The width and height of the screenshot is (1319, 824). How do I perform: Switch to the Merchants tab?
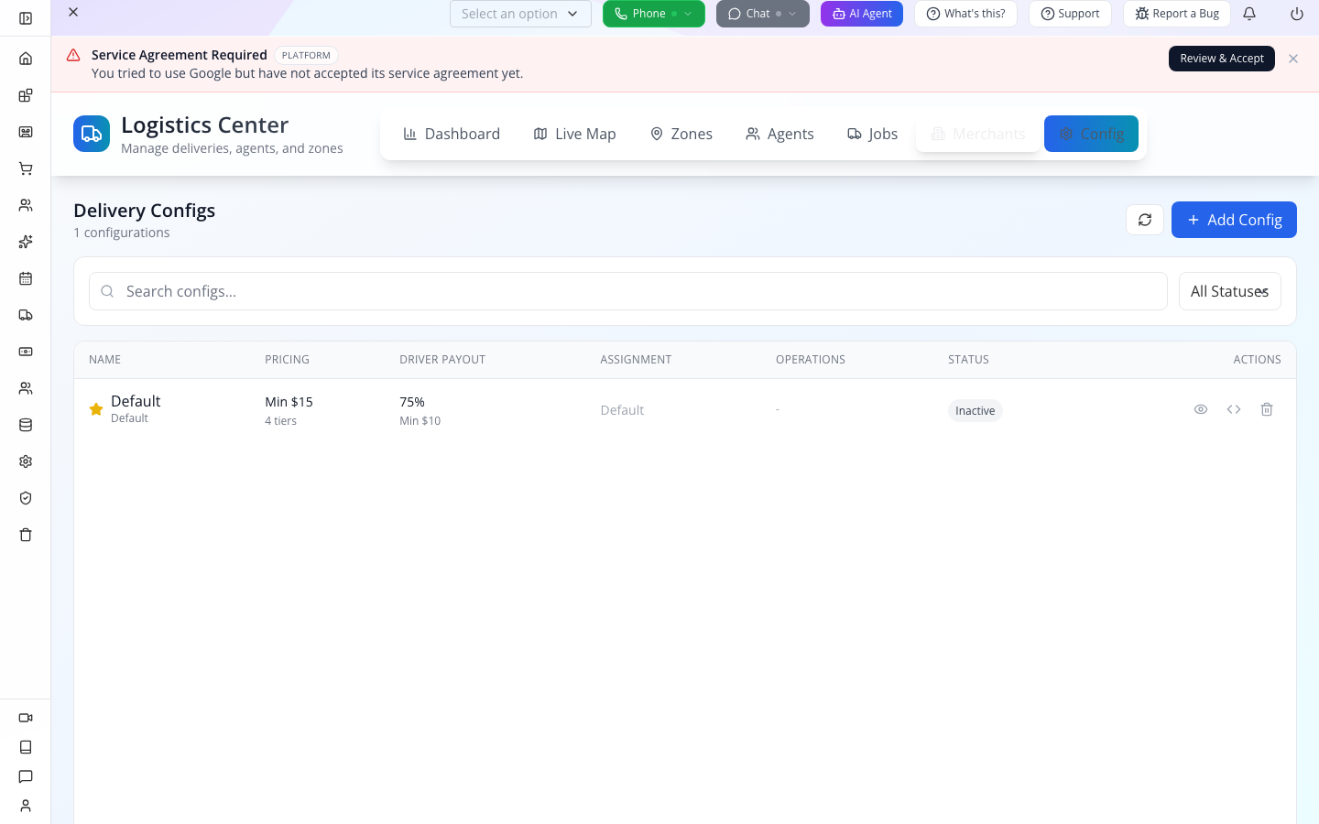(978, 134)
